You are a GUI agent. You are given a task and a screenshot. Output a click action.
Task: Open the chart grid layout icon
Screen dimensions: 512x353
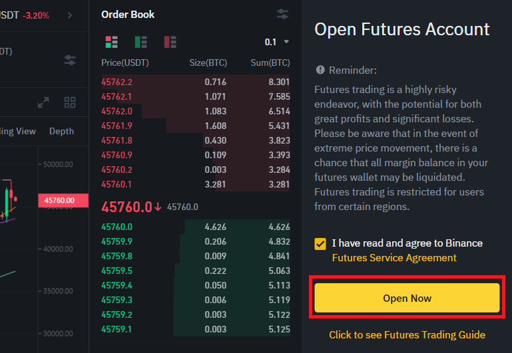[x=70, y=102]
